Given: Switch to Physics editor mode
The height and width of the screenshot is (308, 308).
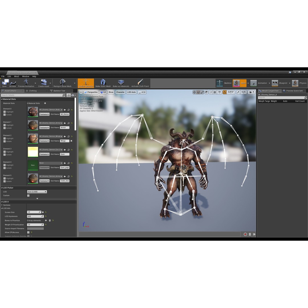Looking at the screenshot, I should (299, 83).
